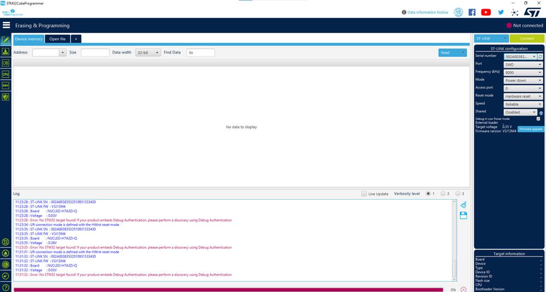
Task: Switch to Open file tab
Action: point(57,39)
